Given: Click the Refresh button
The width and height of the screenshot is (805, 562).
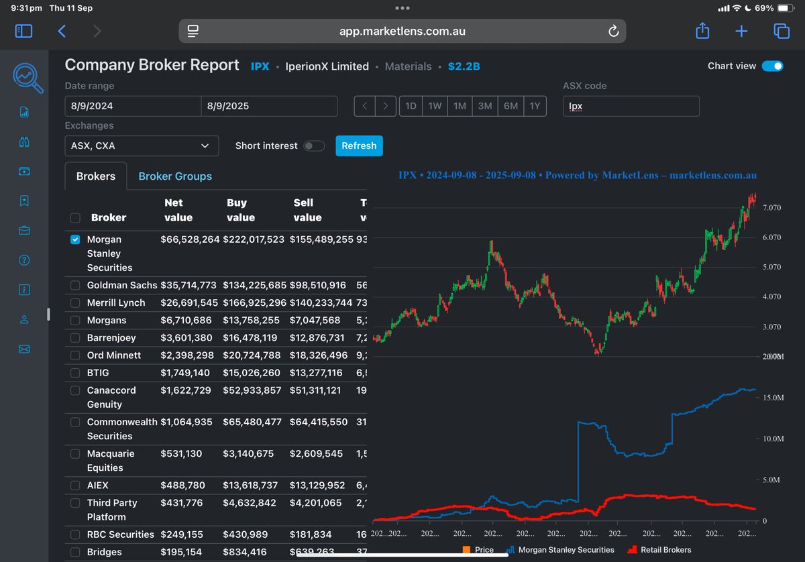Looking at the screenshot, I should click(x=359, y=146).
